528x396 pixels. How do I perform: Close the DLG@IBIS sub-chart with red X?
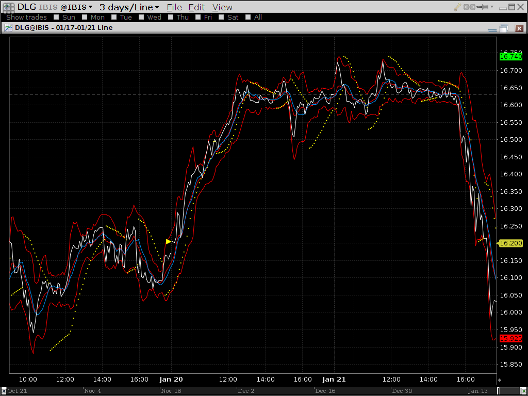click(x=519, y=28)
